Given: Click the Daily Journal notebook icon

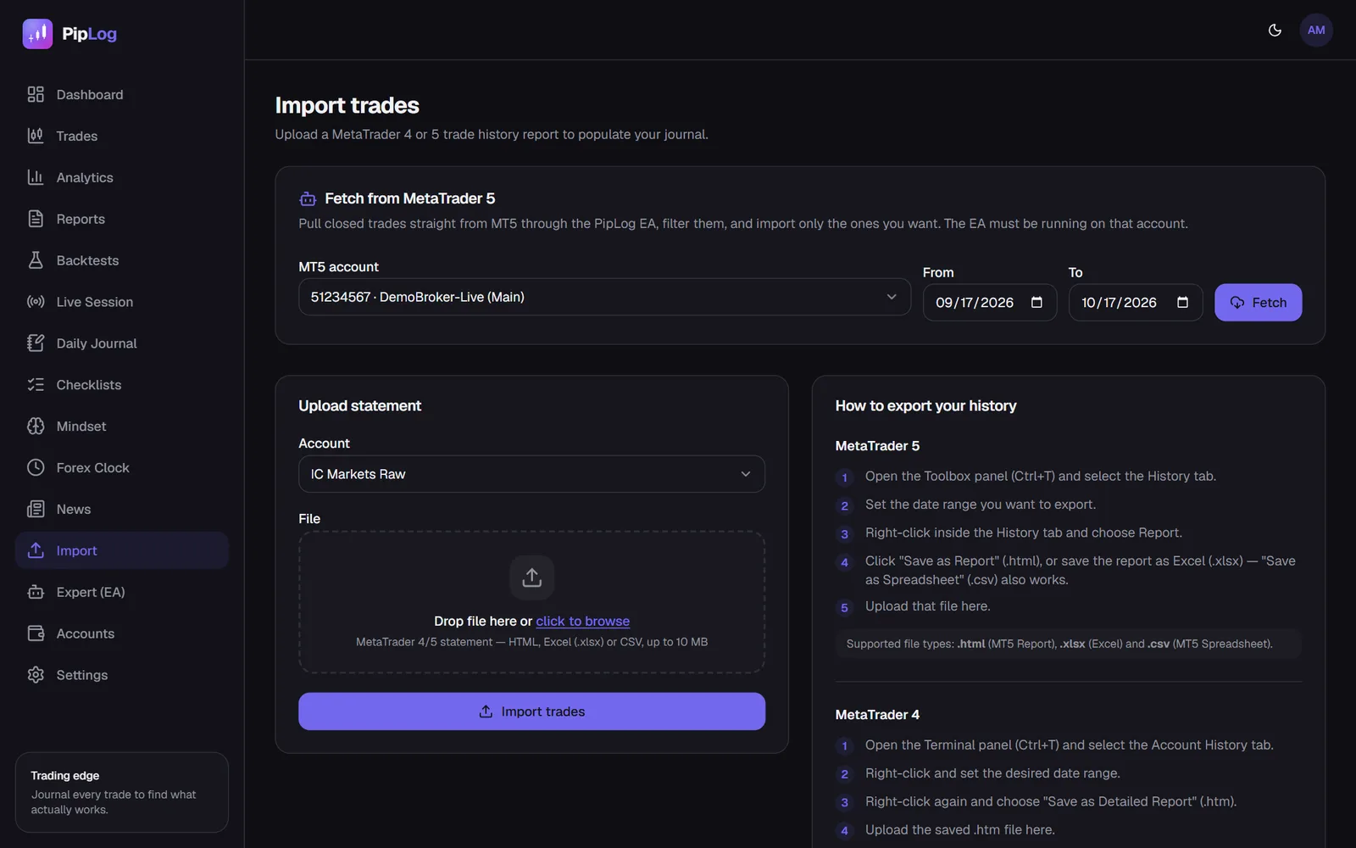Looking at the screenshot, I should (36, 343).
